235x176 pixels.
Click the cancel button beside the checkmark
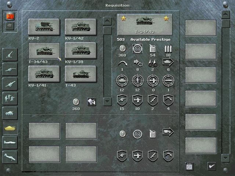click(189, 166)
